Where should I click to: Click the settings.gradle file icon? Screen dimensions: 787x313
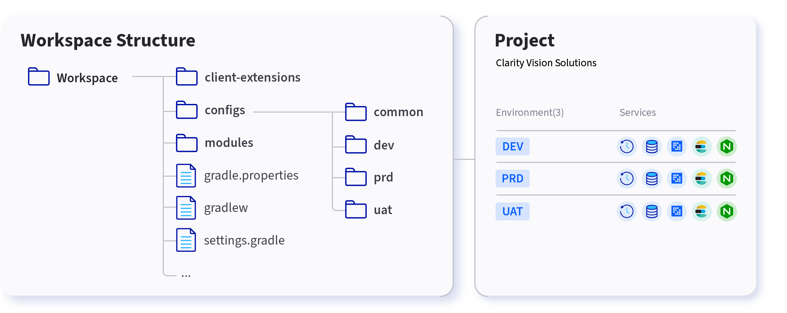click(x=186, y=240)
